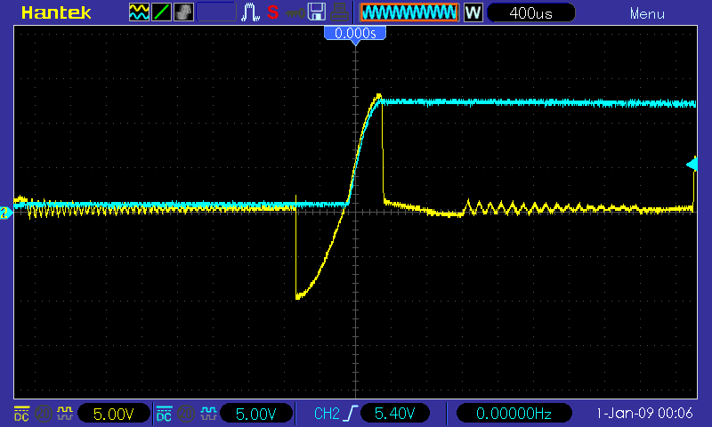This screenshot has height=427, width=712.
Task: Open the CH2 5.00V scale setting
Action: point(255,414)
